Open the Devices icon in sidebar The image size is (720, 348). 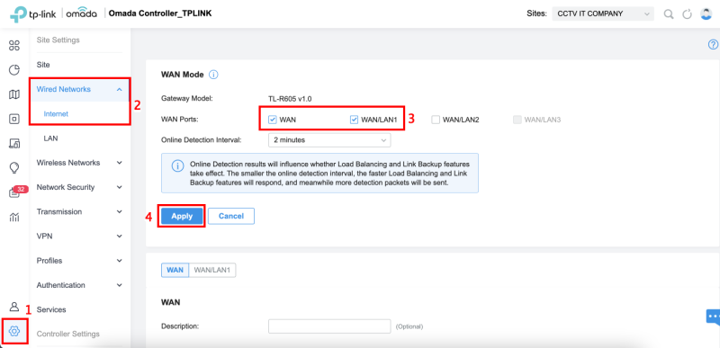click(x=14, y=120)
